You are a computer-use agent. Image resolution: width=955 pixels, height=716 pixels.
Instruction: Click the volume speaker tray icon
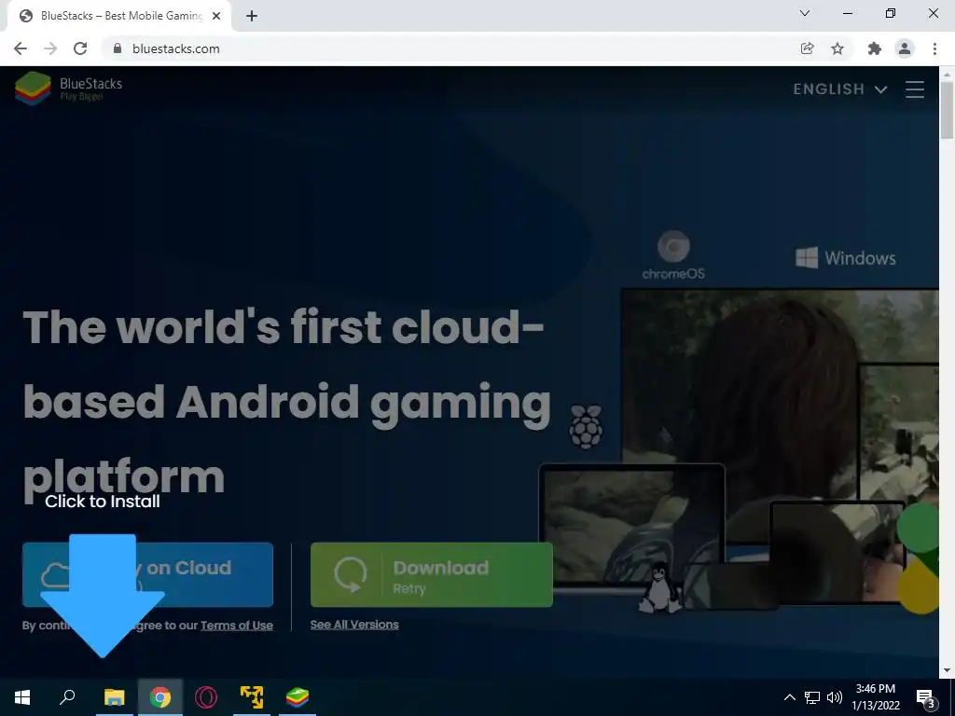coord(835,697)
